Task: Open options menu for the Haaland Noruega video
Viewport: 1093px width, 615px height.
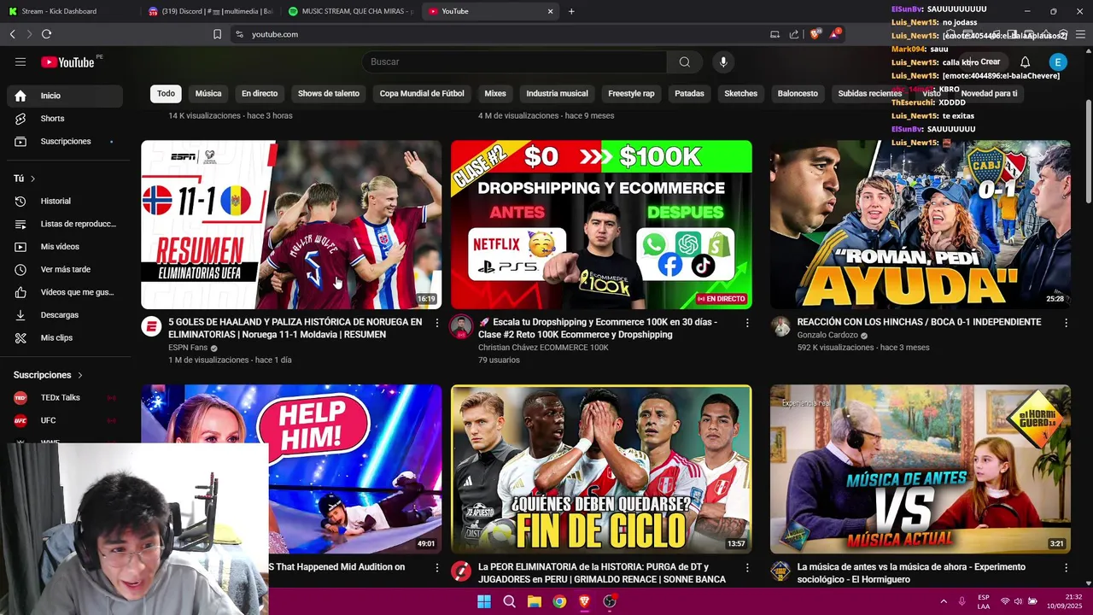Action: pos(437,323)
